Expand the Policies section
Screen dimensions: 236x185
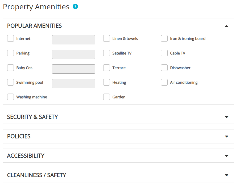(x=226, y=136)
